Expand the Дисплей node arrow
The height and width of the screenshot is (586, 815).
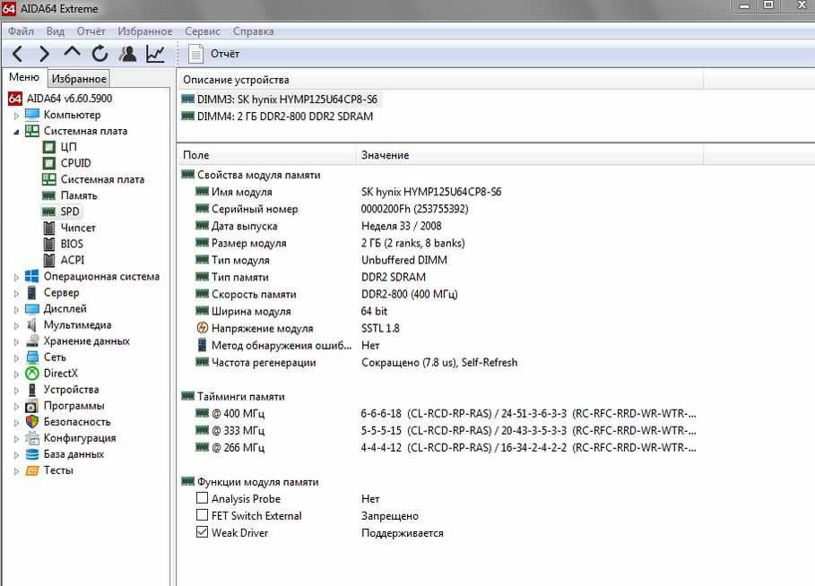pos(16,310)
